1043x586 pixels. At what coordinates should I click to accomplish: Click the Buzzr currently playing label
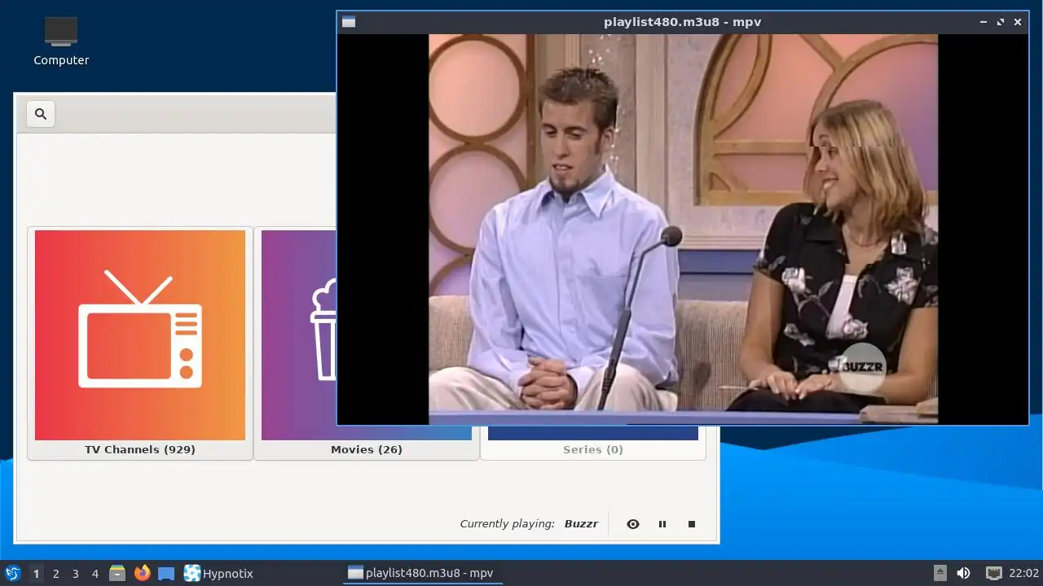tap(581, 524)
